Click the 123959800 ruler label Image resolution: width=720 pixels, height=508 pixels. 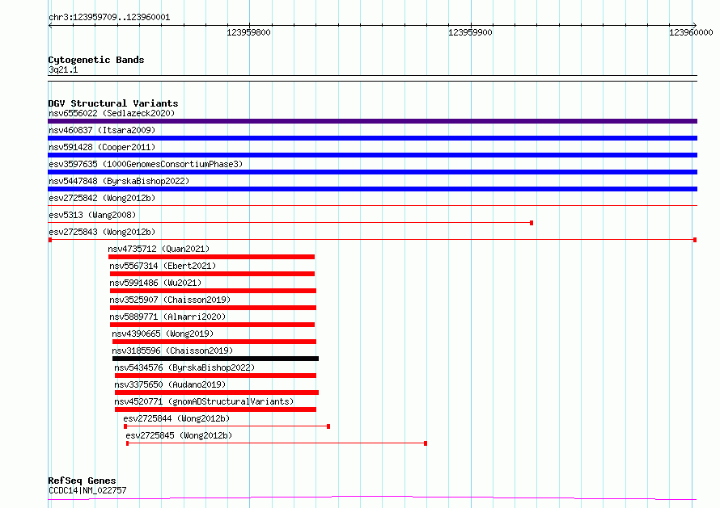(x=248, y=32)
